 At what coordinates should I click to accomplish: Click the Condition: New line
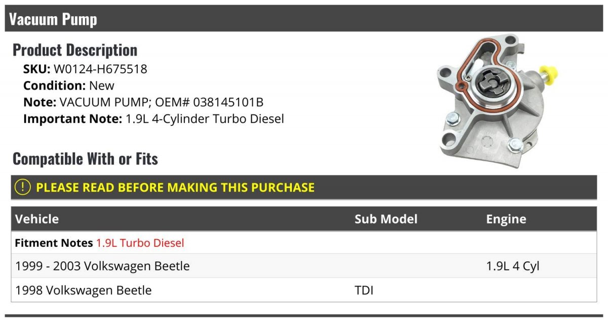pos(69,85)
